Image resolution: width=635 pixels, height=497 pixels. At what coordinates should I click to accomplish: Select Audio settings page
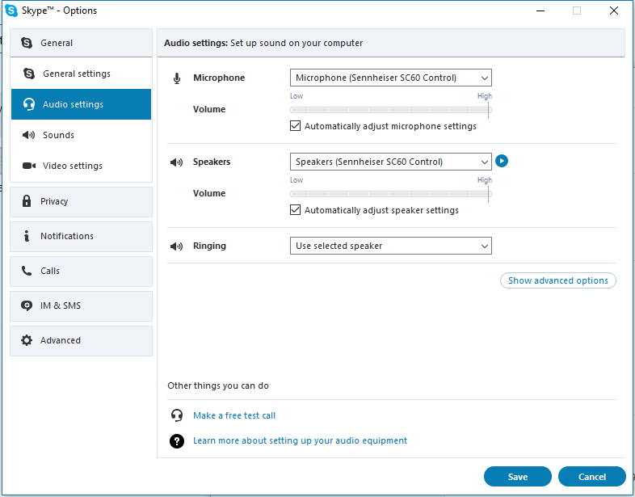[x=81, y=104]
